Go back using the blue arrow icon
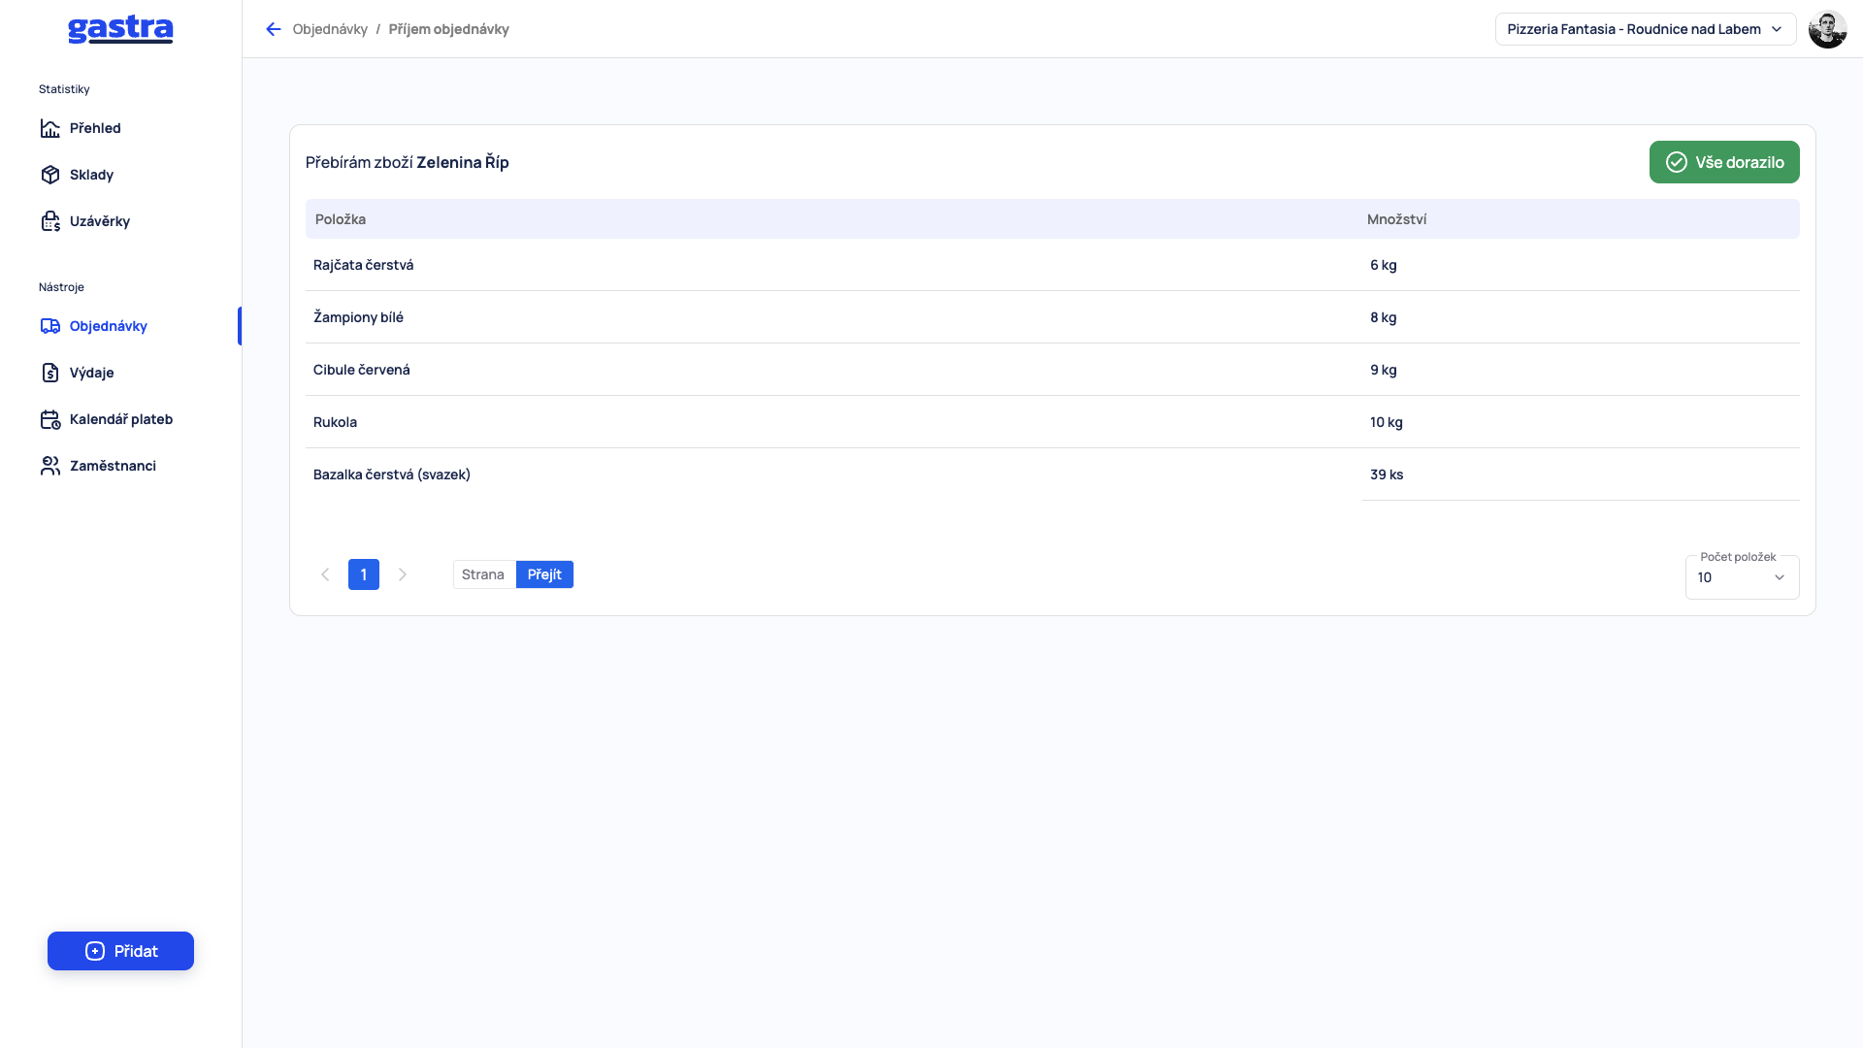This screenshot has height=1048, width=1863. tap(274, 29)
